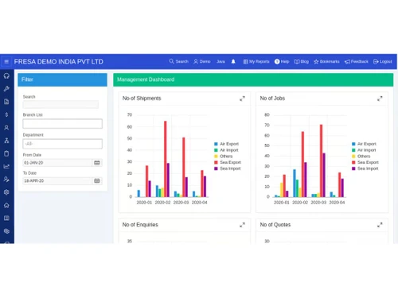The width and height of the screenshot is (398, 298).
Task: Open the Department dropdown
Action: tap(63, 144)
